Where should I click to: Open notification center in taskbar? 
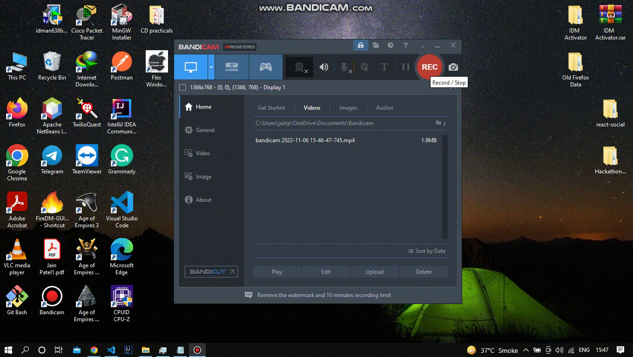click(620, 350)
